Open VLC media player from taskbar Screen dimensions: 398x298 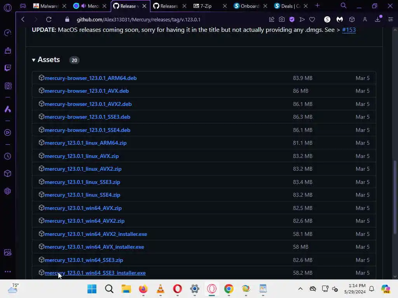pyautogui.click(x=161, y=289)
